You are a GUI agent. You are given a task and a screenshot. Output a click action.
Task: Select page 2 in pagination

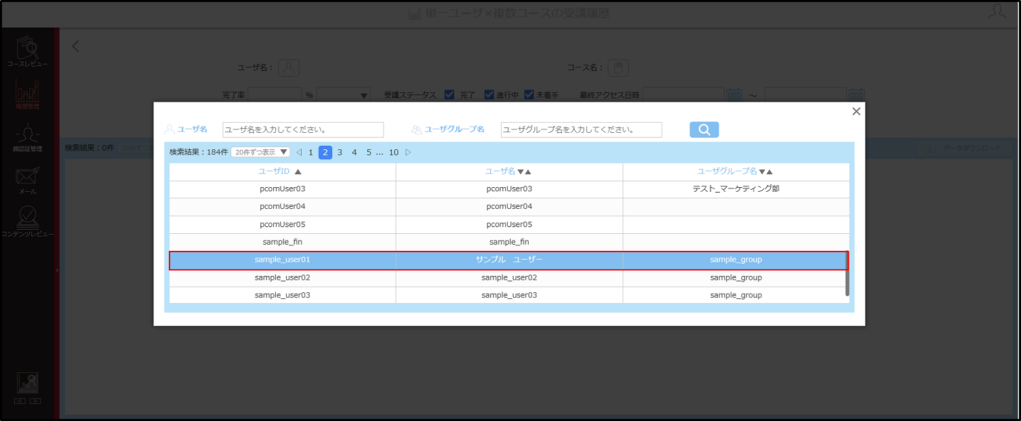[x=325, y=153]
